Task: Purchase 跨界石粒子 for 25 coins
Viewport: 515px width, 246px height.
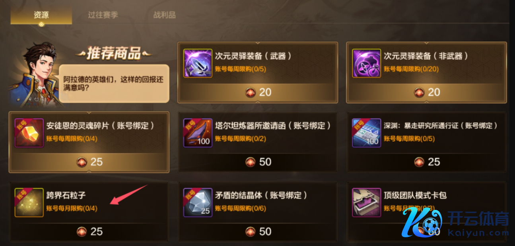Action: (x=89, y=231)
